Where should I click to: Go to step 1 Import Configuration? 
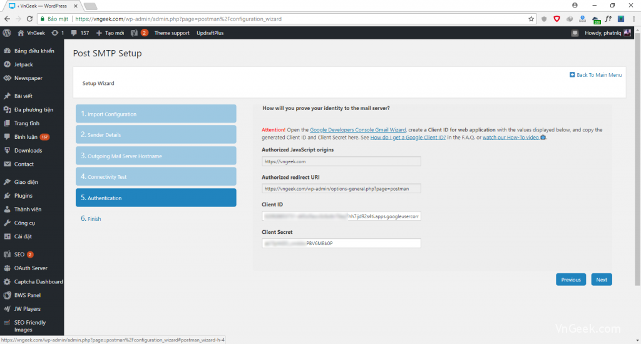point(156,114)
